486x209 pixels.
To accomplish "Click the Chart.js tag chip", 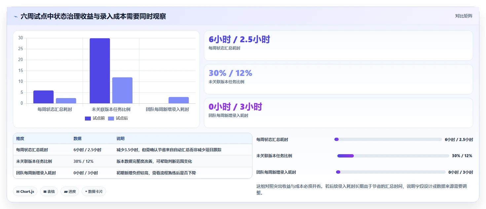I will click(x=25, y=192).
